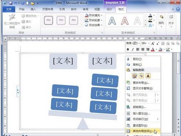
Task: Click the Cut scissors menu item 剪切
Action: click(143, 59)
